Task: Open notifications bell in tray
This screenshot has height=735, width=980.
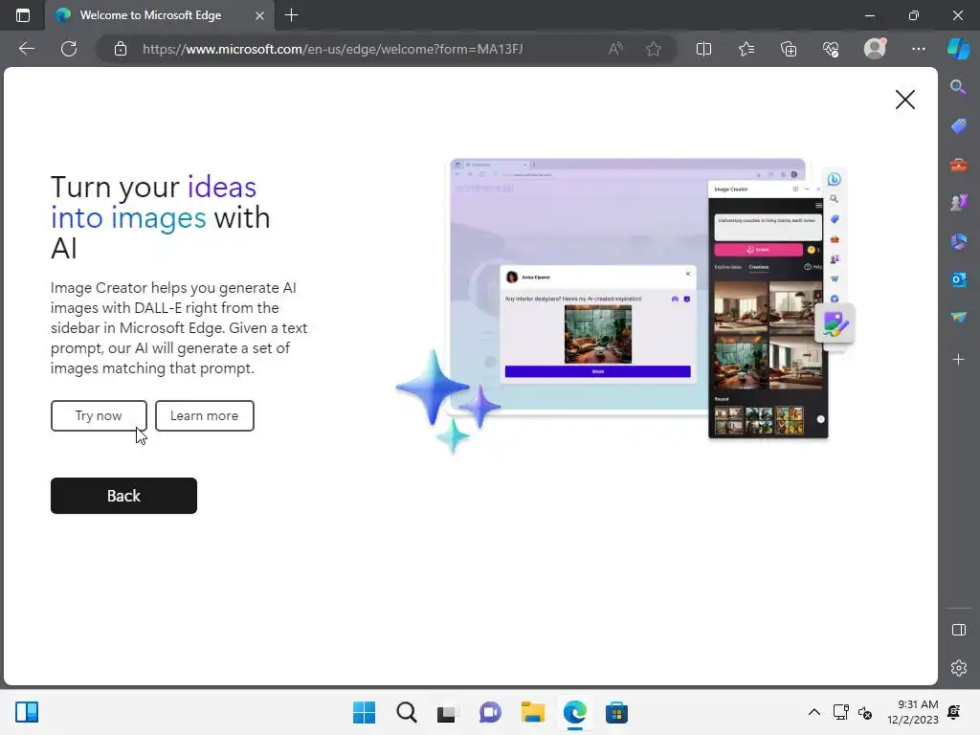Action: tap(954, 712)
